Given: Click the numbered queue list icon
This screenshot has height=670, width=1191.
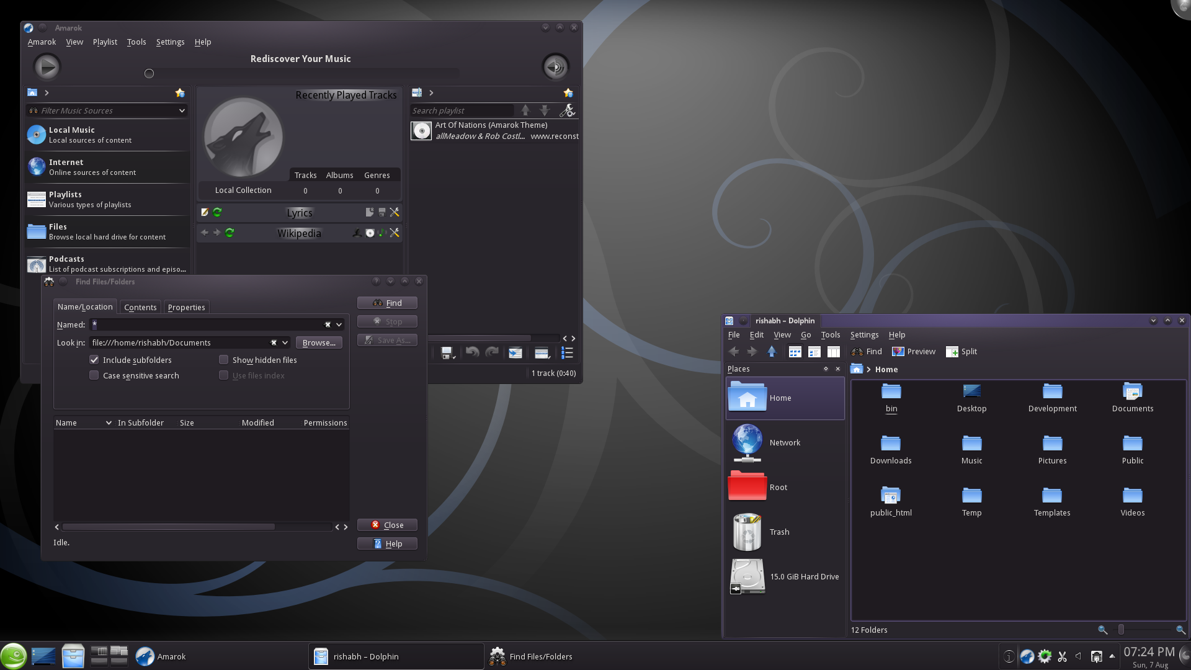Looking at the screenshot, I should pyautogui.click(x=567, y=353).
